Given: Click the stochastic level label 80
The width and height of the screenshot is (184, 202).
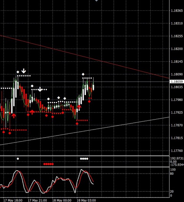Looking at the screenshot, I should tap(172, 174).
